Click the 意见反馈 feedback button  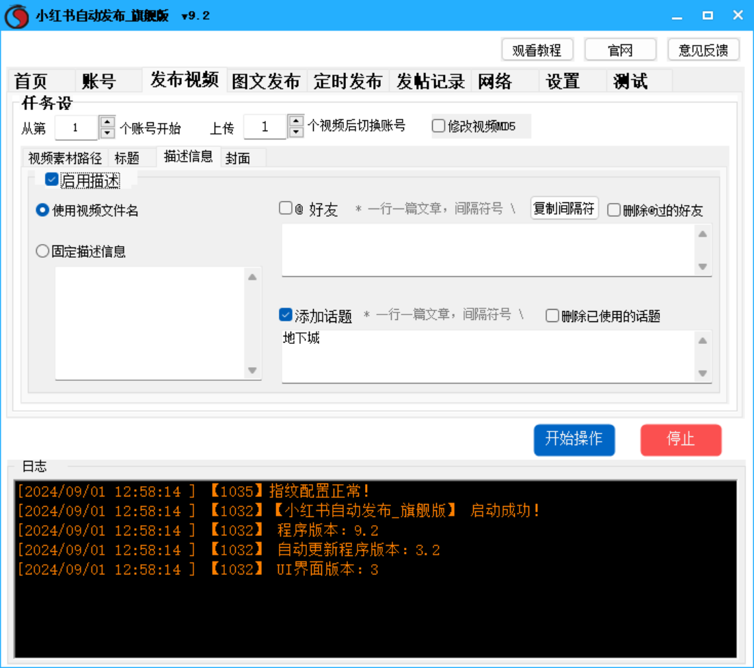coord(703,49)
